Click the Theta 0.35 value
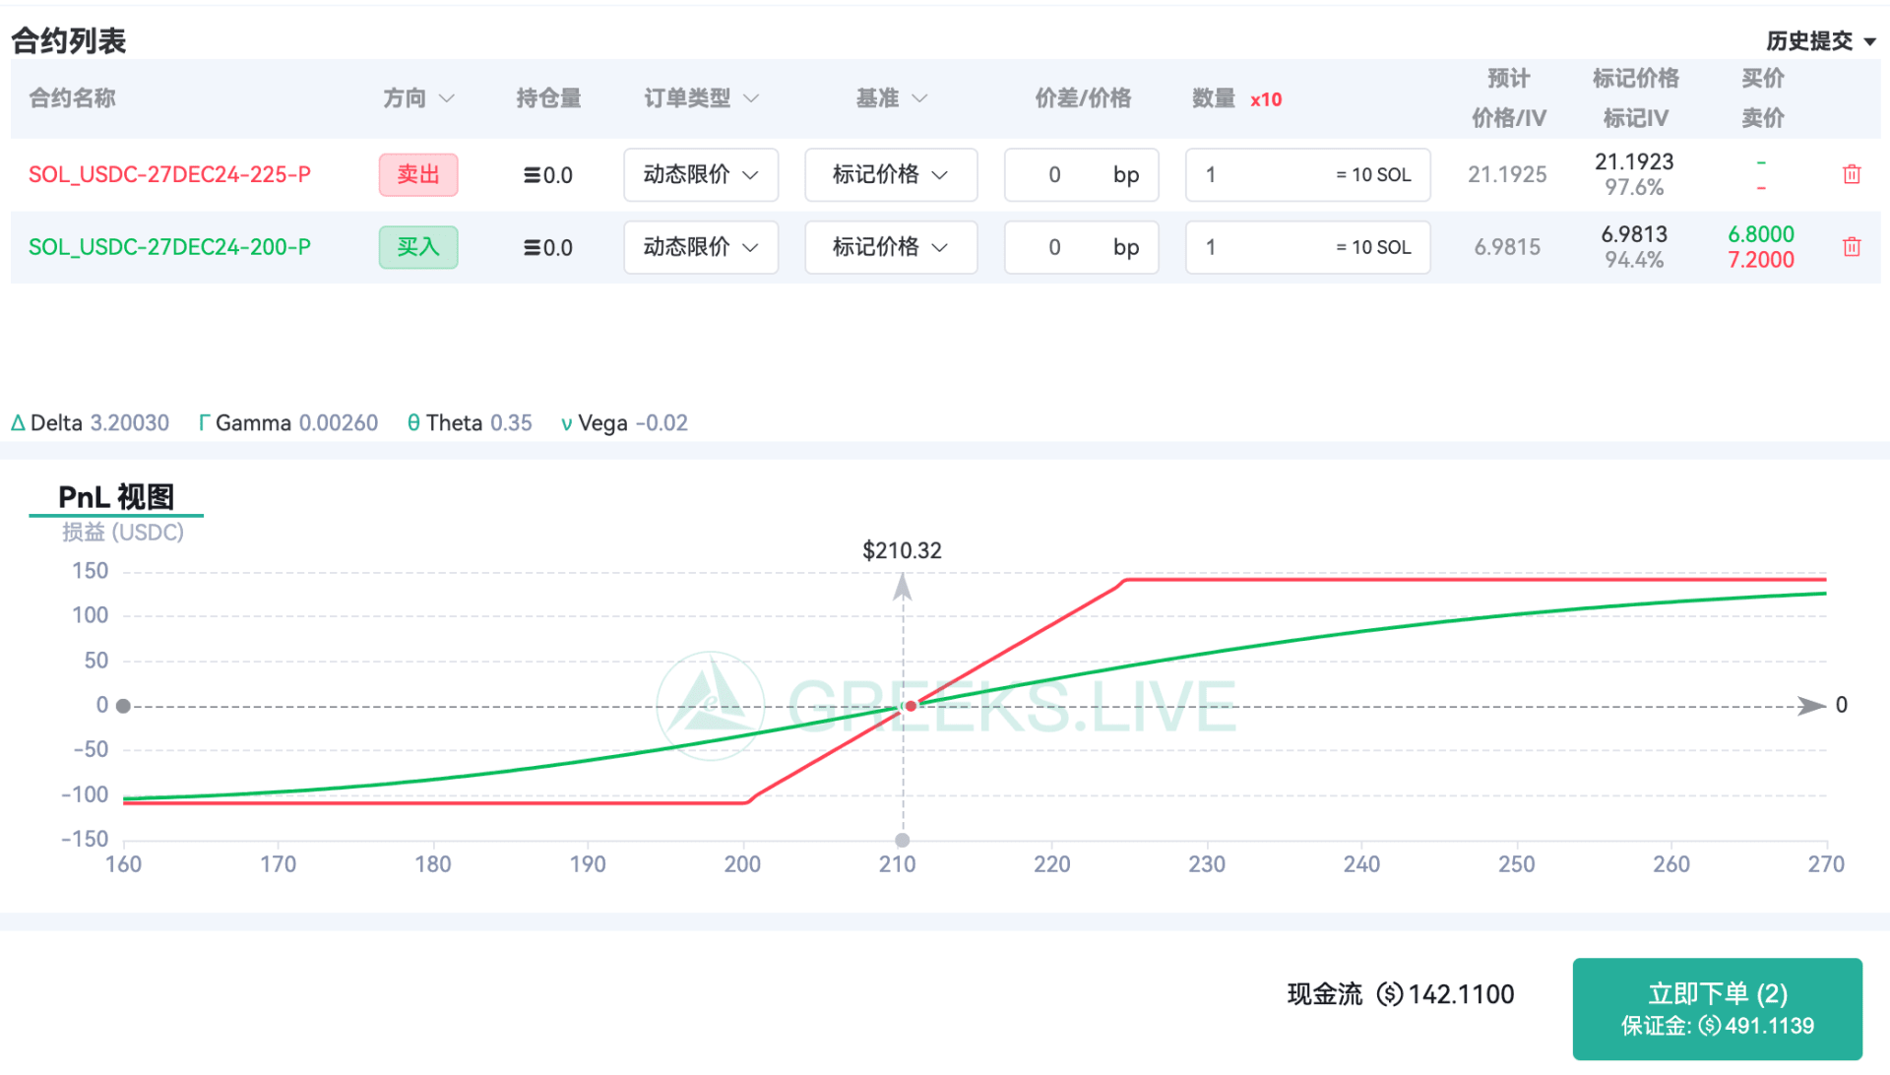 pyautogui.click(x=511, y=423)
